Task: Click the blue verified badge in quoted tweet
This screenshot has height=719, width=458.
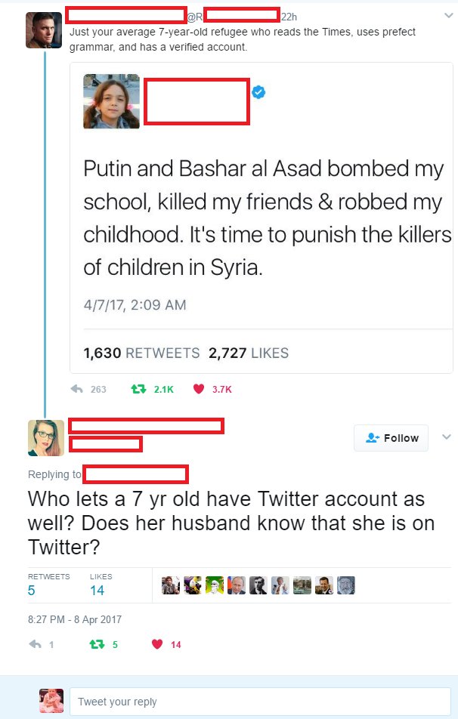Action: tap(258, 92)
